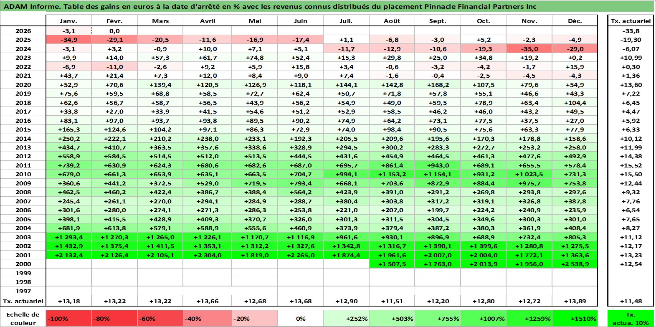Click cell +74,8 in the 2023 row
The image size is (656, 327).
tap(255, 58)
